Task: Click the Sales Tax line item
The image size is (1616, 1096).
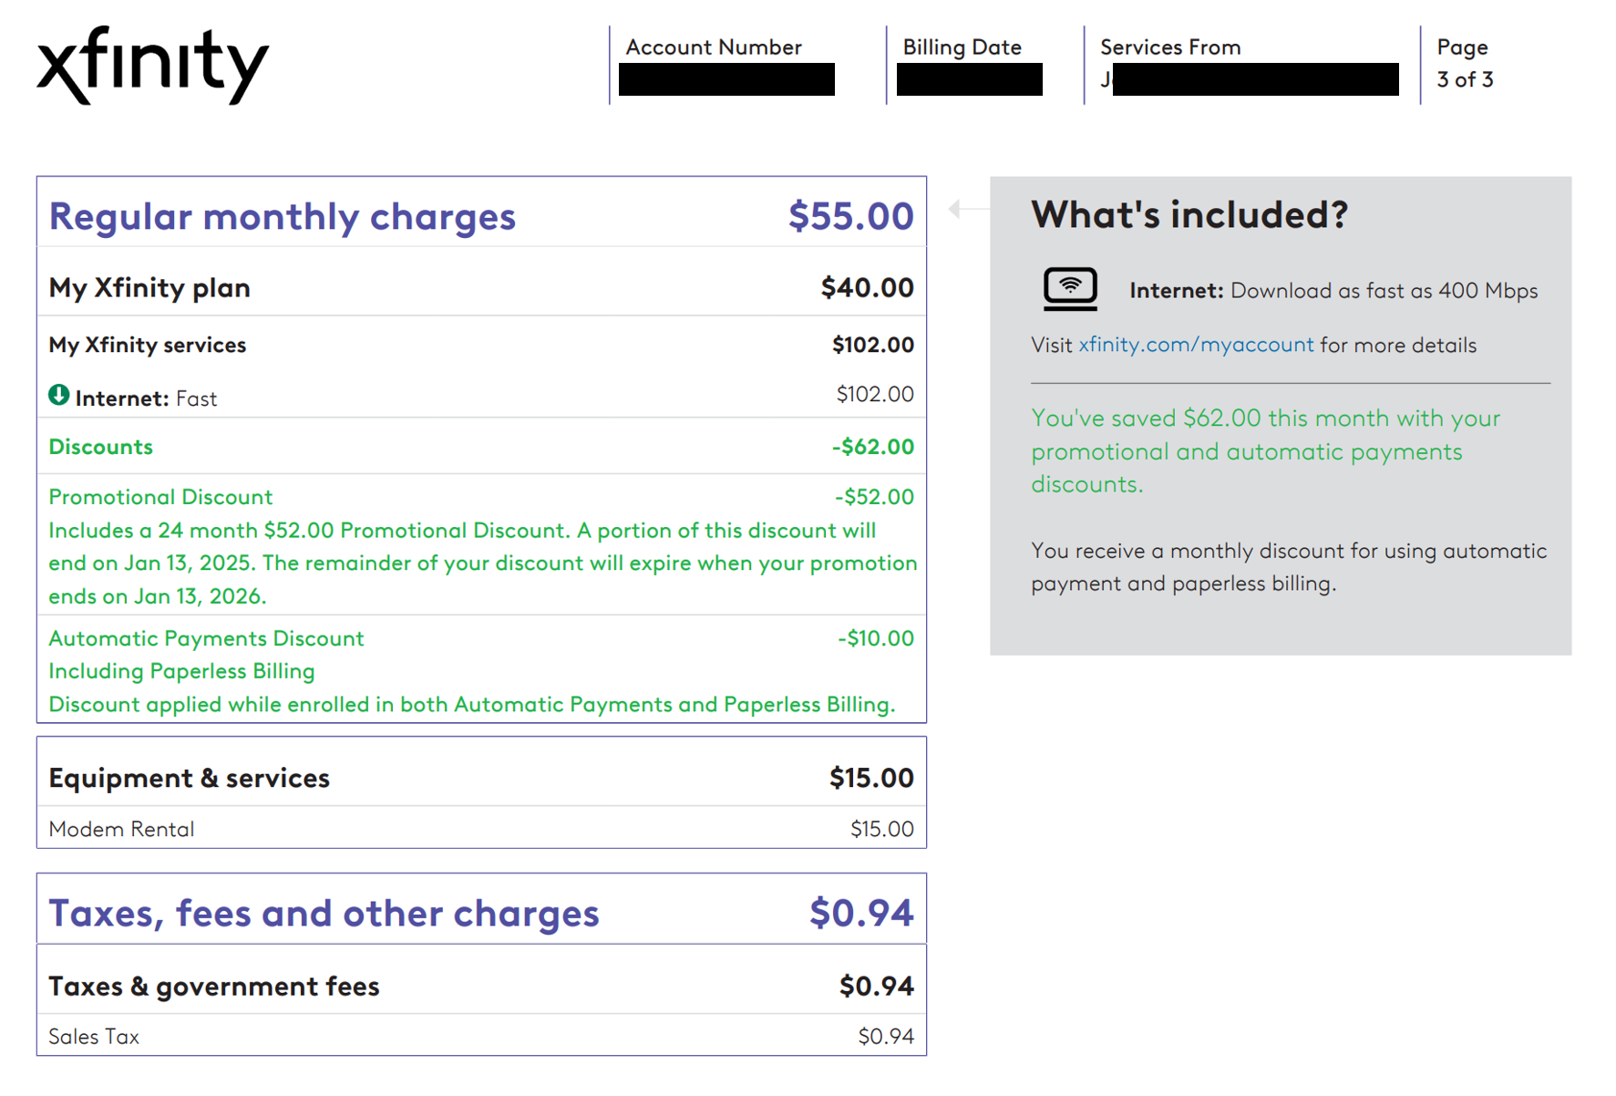Action: [94, 1037]
